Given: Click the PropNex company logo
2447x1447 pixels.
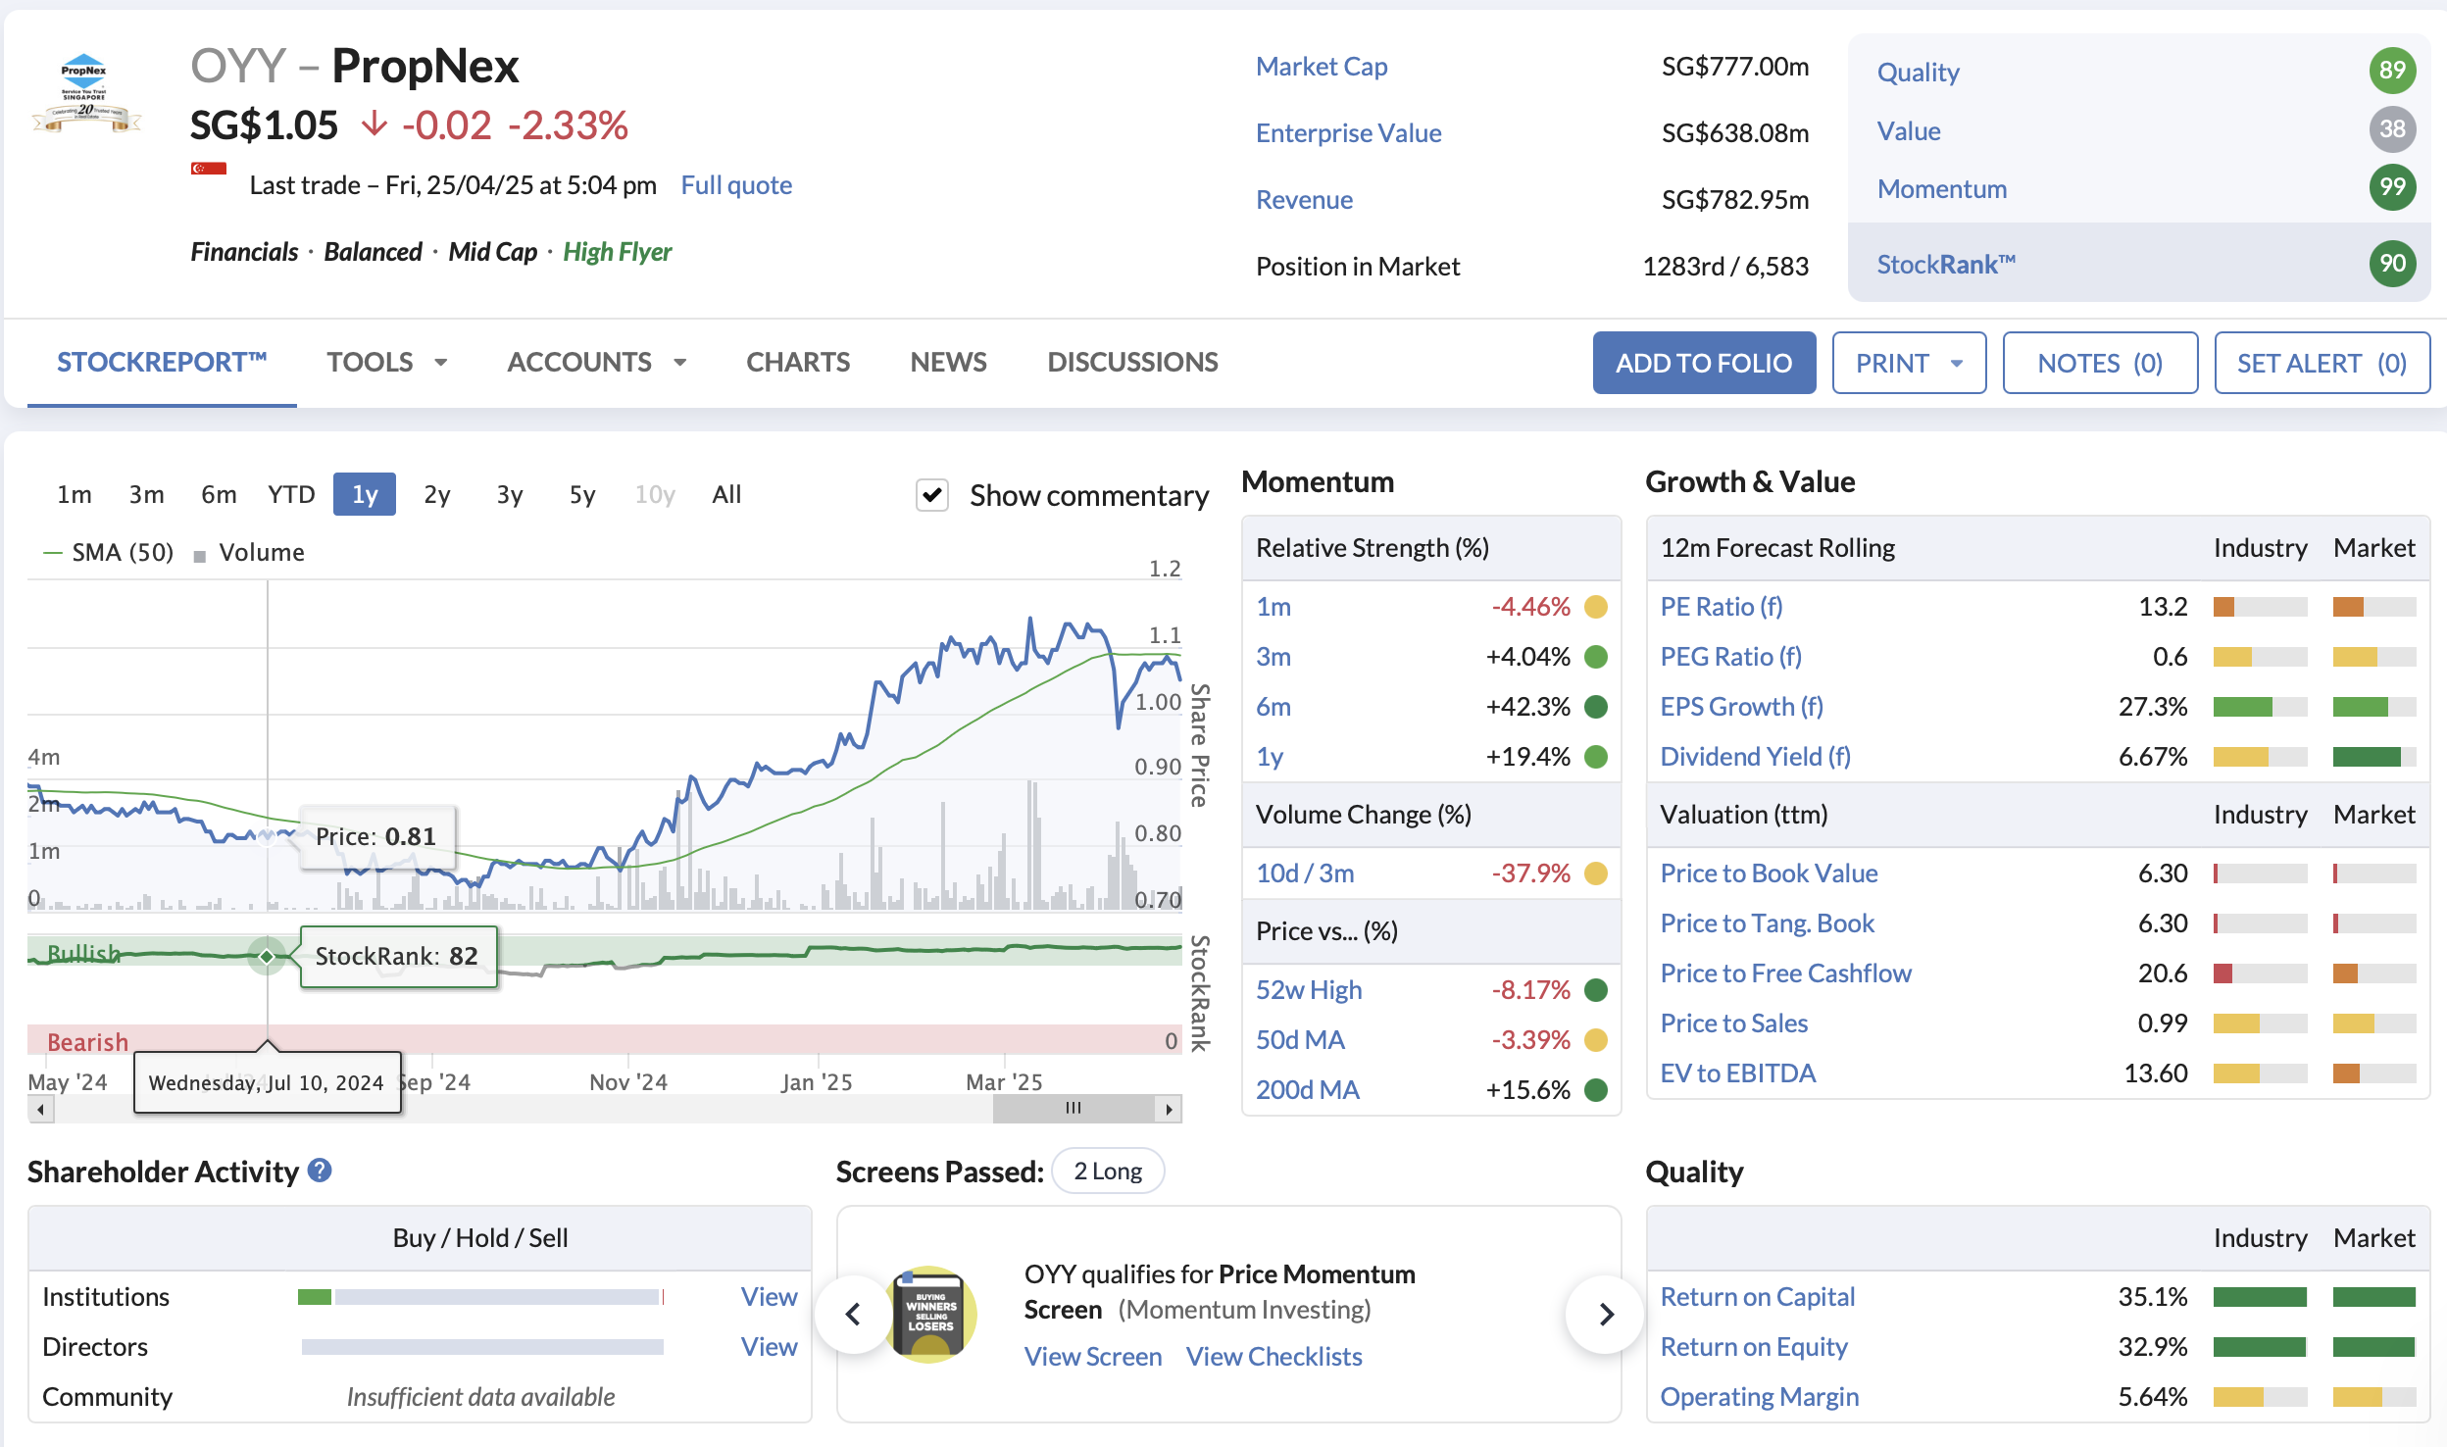Looking at the screenshot, I should (x=86, y=93).
